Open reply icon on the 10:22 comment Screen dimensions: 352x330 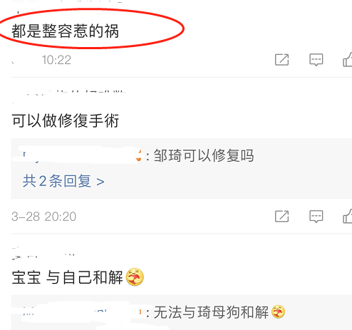click(x=316, y=60)
